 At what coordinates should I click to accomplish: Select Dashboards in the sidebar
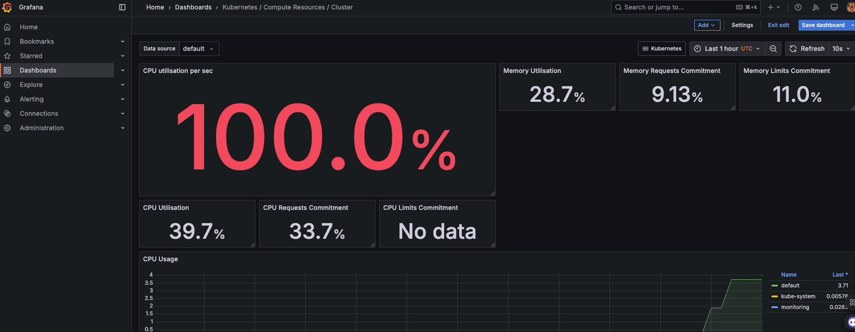[x=38, y=70]
